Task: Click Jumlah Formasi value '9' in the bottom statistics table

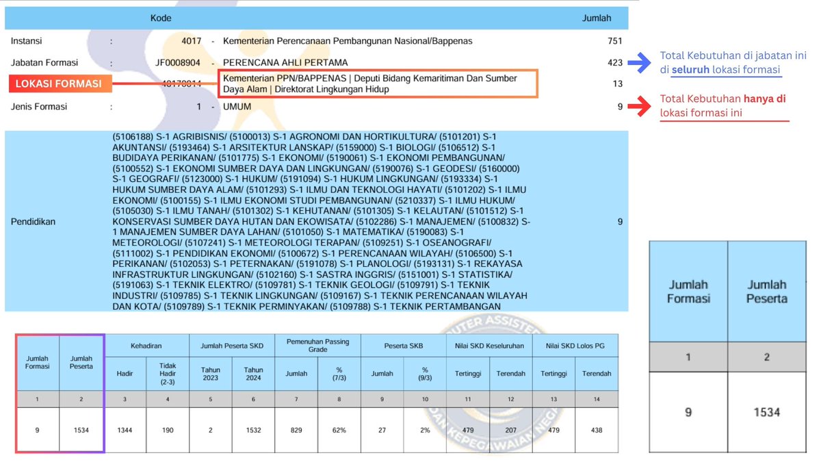Action: click(x=38, y=430)
